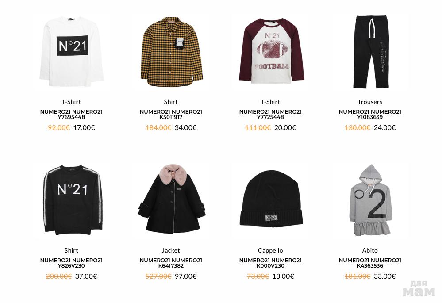
Task: Open the NUMERO21 K6417382 jacket link
Action: [x=171, y=263]
